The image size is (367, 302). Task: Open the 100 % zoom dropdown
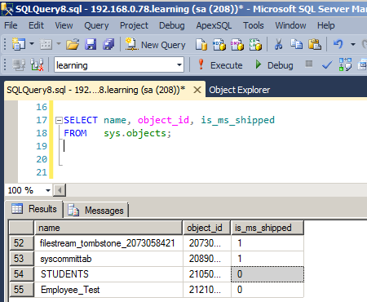48,190
